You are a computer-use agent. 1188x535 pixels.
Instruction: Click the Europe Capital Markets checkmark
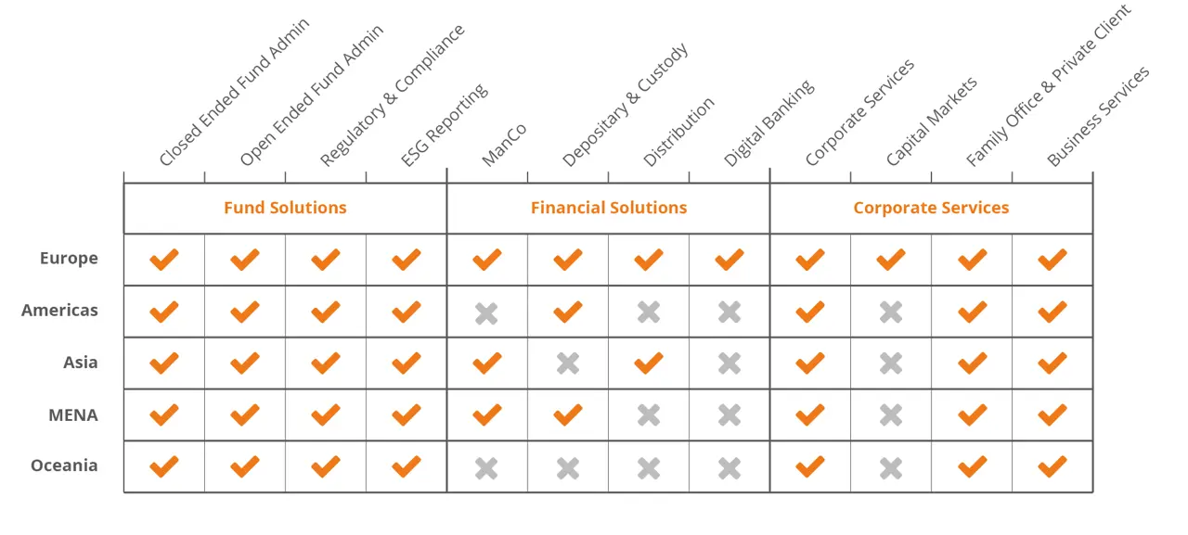coord(891,260)
